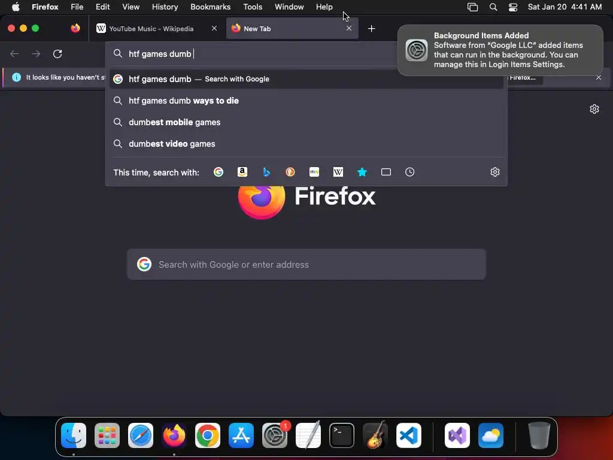Choose suggestion dumbest video games
This screenshot has height=460, width=613.
pyautogui.click(x=306, y=144)
